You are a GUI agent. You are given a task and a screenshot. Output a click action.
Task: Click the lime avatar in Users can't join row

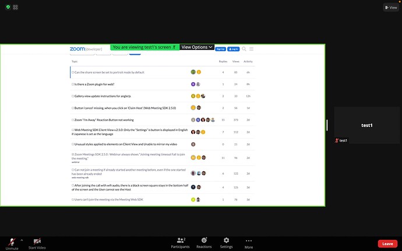(193, 200)
